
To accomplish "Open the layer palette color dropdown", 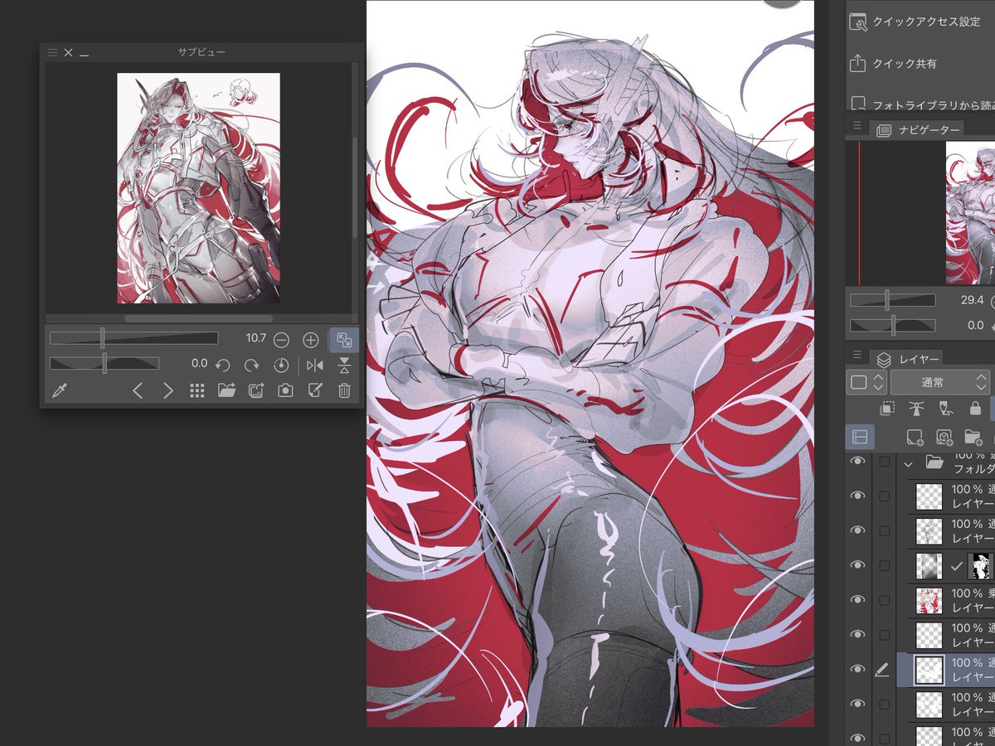I will (x=866, y=383).
